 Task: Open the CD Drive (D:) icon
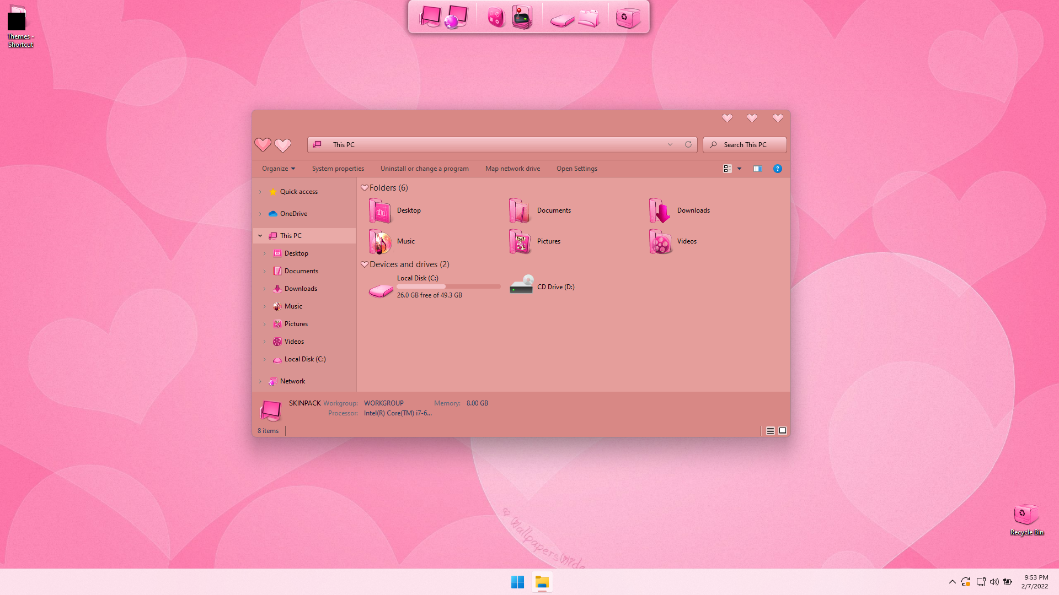[521, 286]
